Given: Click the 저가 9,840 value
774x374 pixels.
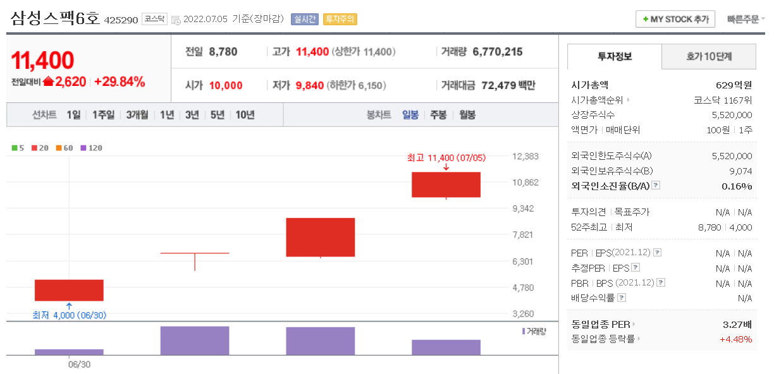Looking at the screenshot, I should coord(310,85).
